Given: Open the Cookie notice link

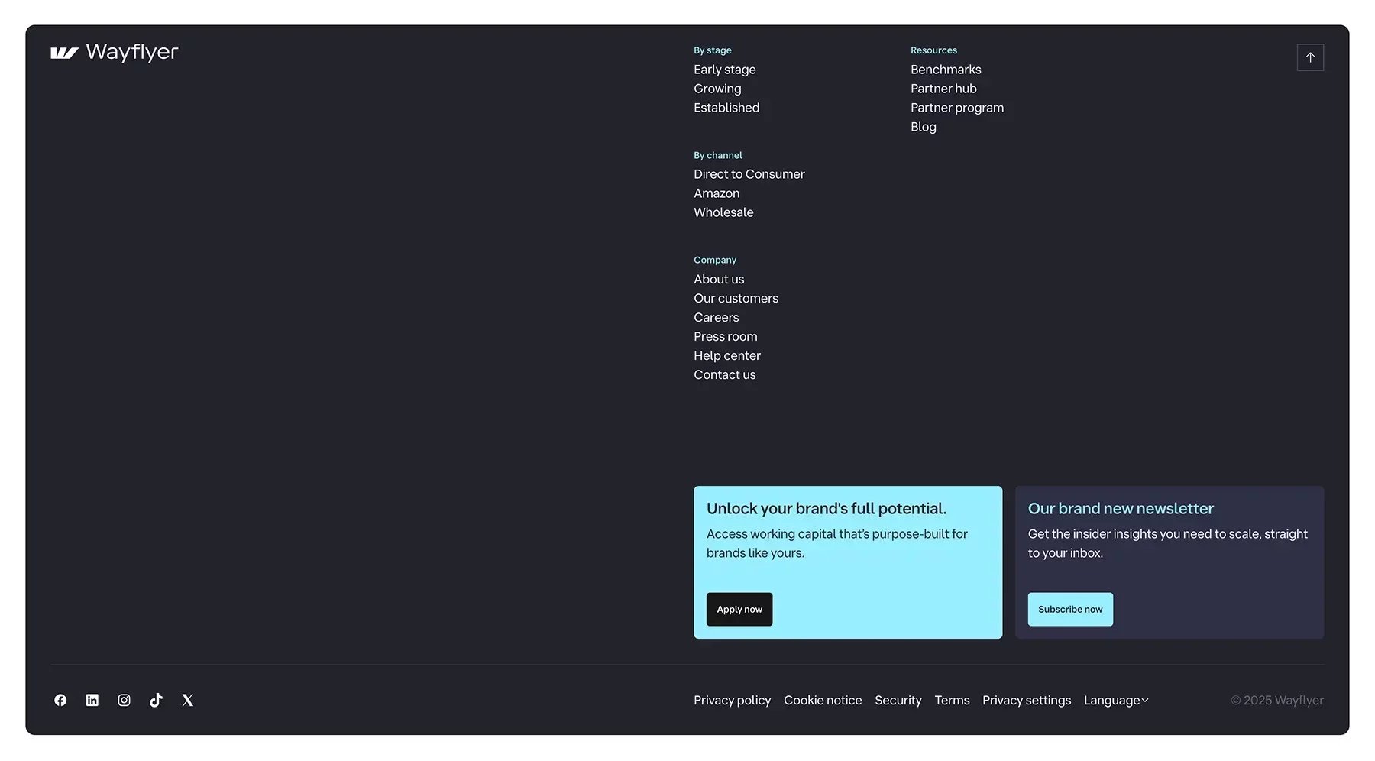Looking at the screenshot, I should point(823,700).
